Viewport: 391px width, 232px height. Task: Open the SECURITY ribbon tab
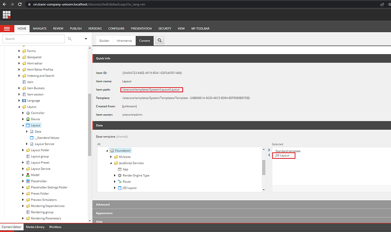165,29
